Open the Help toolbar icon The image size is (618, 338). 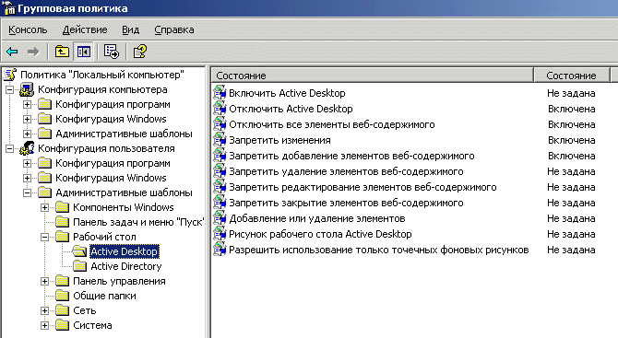tap(140, 52)
